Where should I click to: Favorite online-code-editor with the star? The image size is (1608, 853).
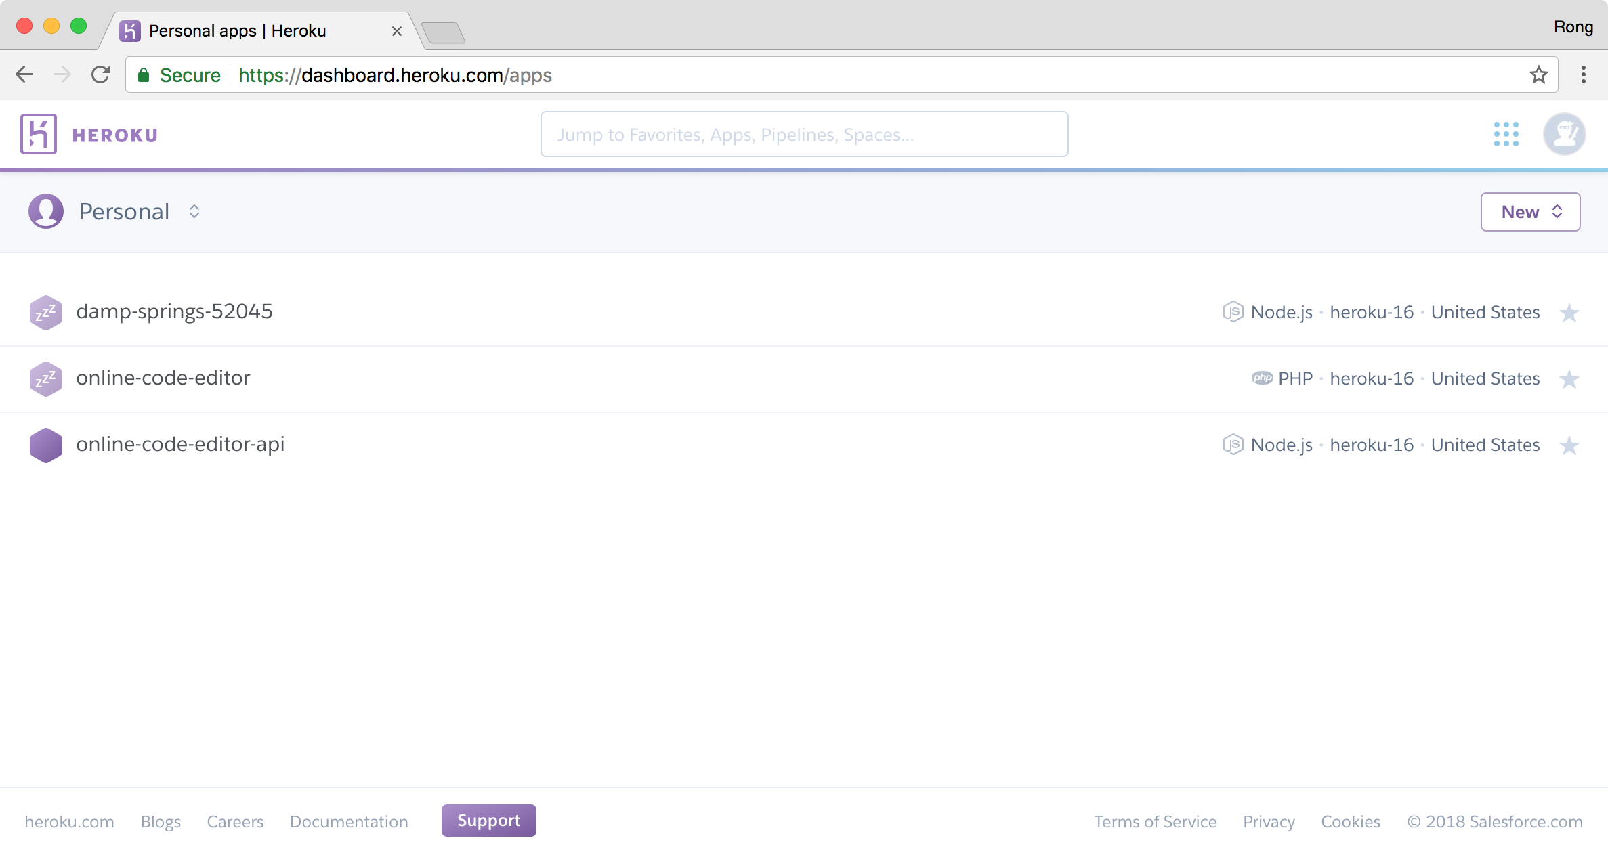(x=1569, y=378)
